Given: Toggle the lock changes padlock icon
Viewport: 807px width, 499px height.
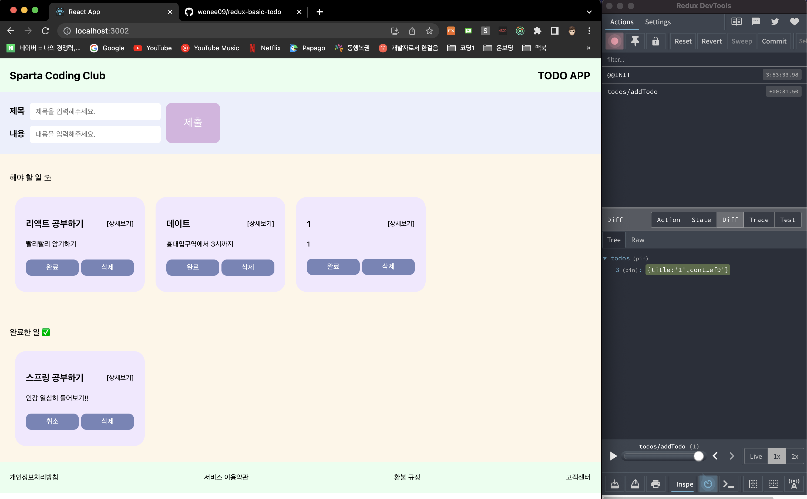Looking at the screenshot, I should tap(655, 41).
